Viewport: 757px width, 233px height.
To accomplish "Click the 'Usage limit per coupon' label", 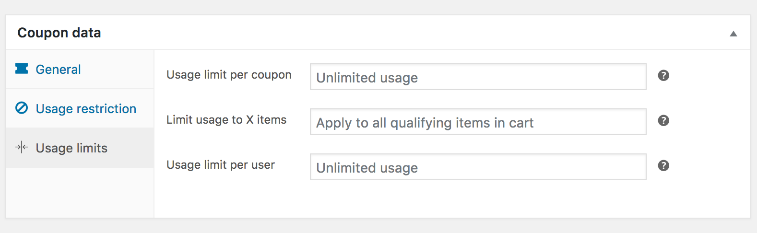I will click(x=229, y=75).
